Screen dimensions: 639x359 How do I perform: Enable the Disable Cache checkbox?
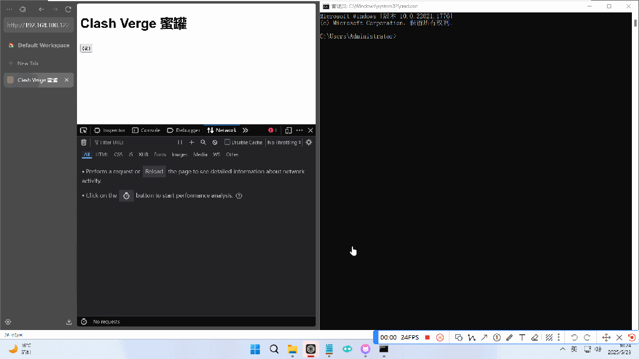click(x=227, y=142)
